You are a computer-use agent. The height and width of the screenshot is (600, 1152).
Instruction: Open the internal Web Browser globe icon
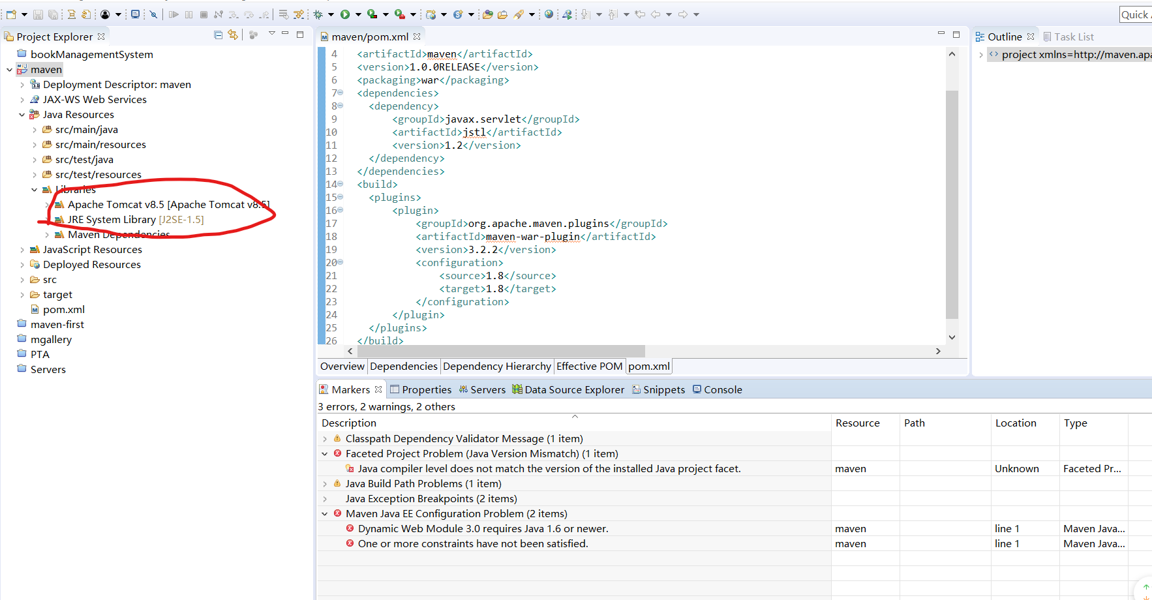coord(549,14)
